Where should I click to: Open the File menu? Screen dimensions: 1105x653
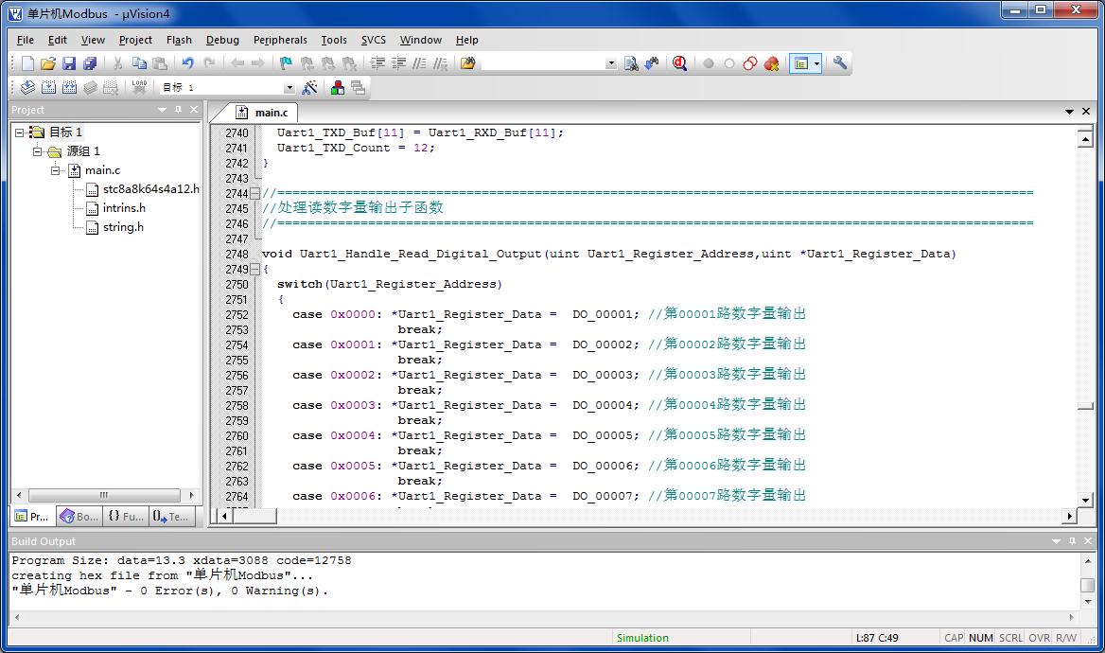coord(26,40)
